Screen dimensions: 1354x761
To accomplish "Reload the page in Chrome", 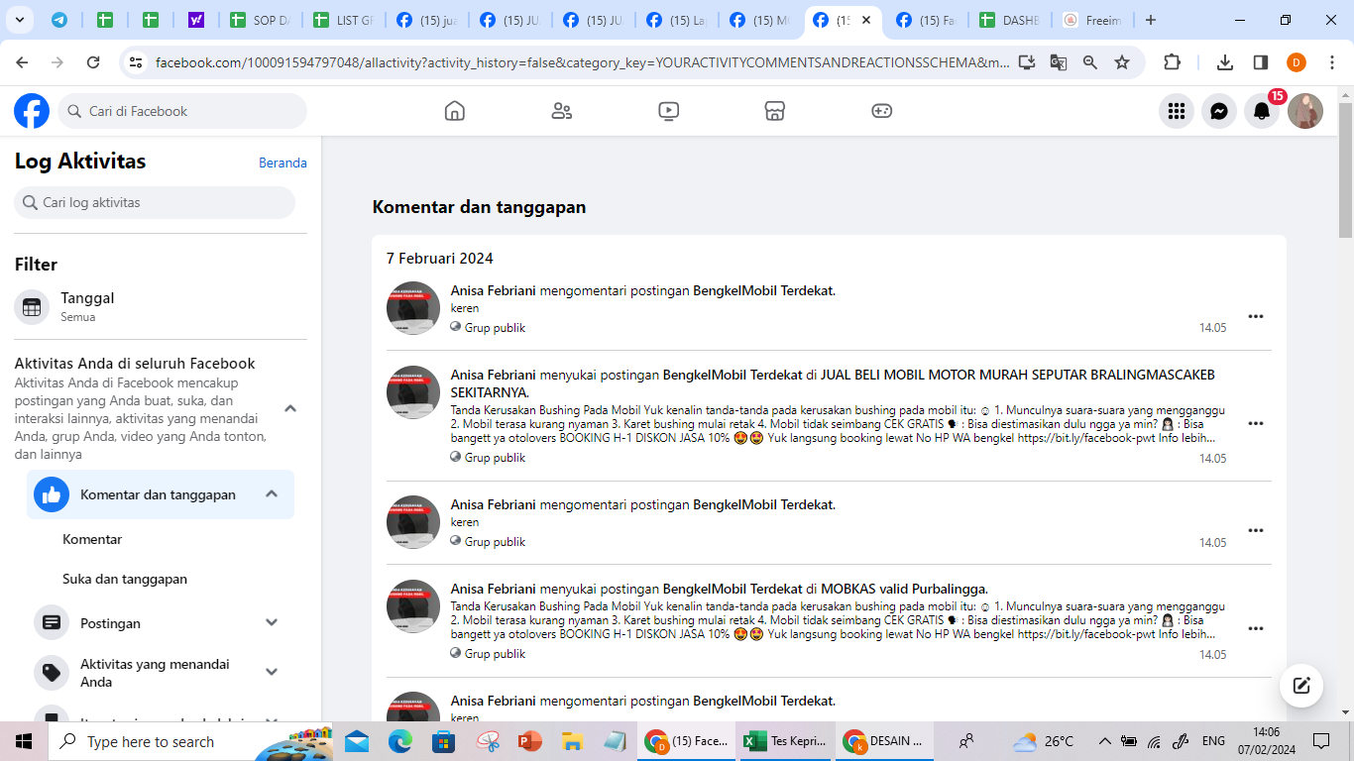I will [93, 62].
